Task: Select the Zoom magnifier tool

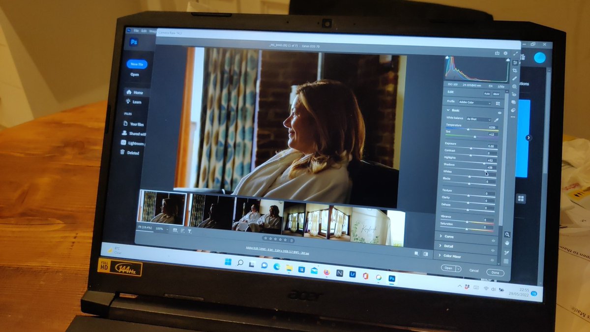Action: point(507,235)
